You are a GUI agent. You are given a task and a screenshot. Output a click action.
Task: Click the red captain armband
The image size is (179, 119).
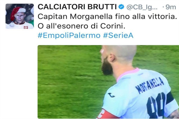[x=104, y=114]
